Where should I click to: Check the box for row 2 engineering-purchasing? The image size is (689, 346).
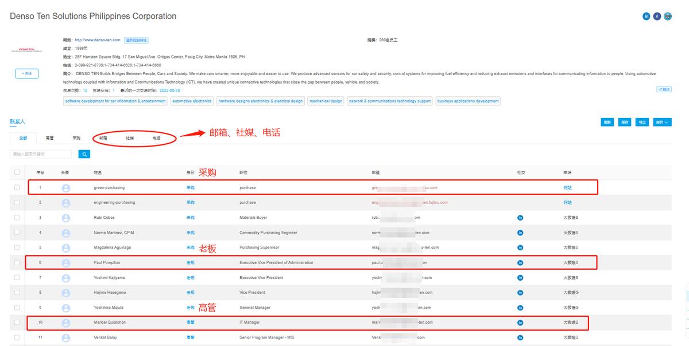coord(17,202)
